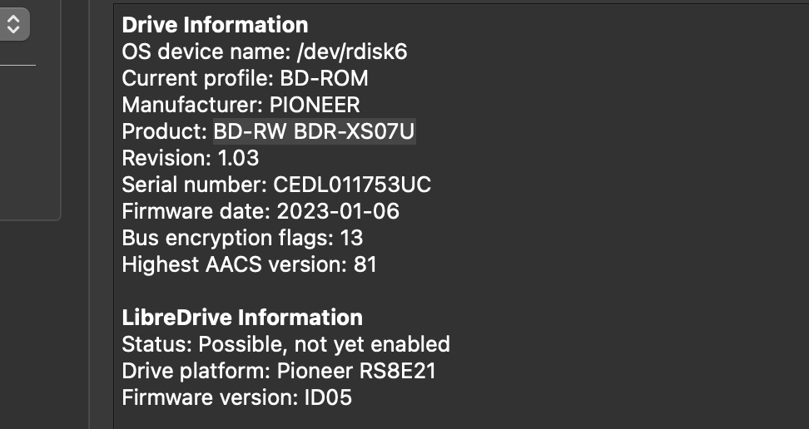Click the status text Possible, not yet enabled
This screenshot has height=429, width=809.
click(324, 344)
